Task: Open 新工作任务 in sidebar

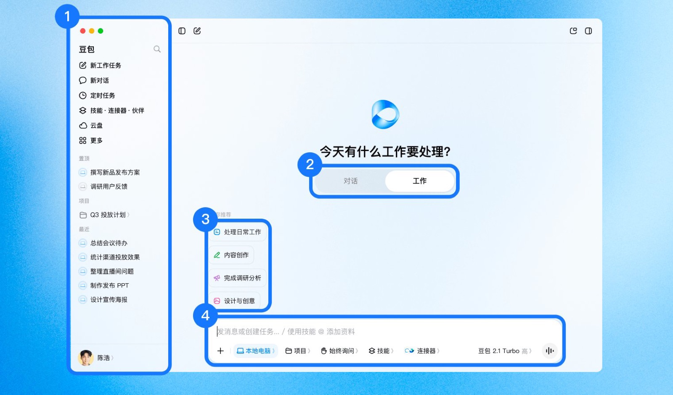Action: 100,65
